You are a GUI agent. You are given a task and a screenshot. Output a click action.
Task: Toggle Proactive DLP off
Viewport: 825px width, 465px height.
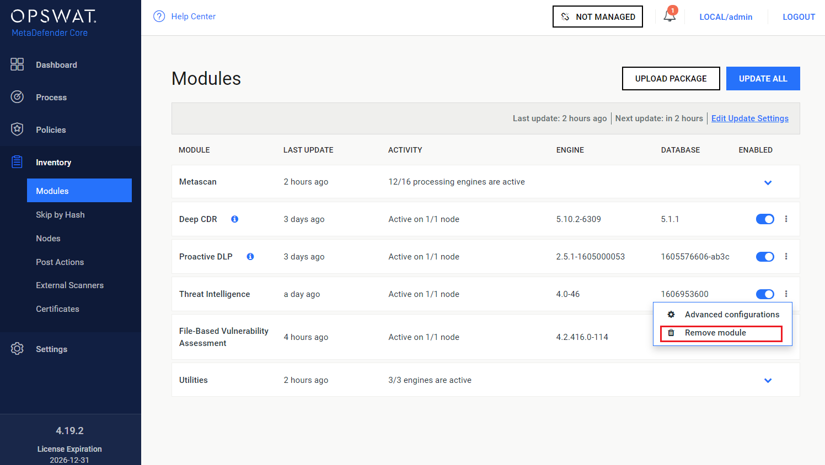pyautogui.click(x=765, y=256)
